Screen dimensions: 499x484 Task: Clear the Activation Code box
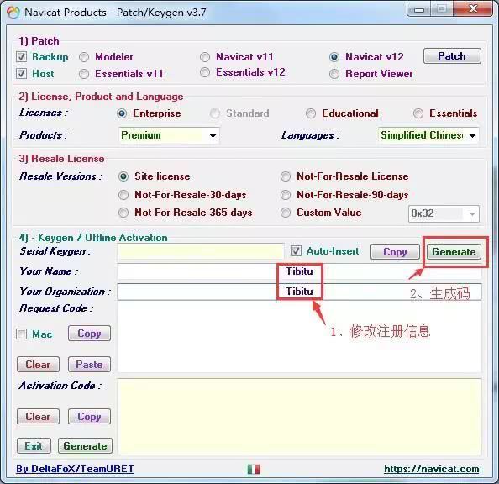[38, 417]
